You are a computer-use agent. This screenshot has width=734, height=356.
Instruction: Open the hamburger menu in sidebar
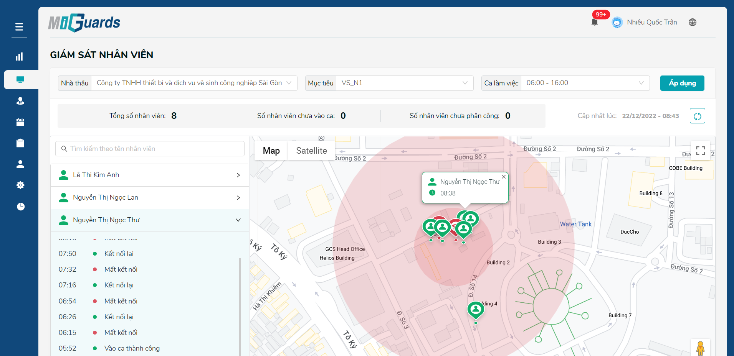click(x=19, y=27)
